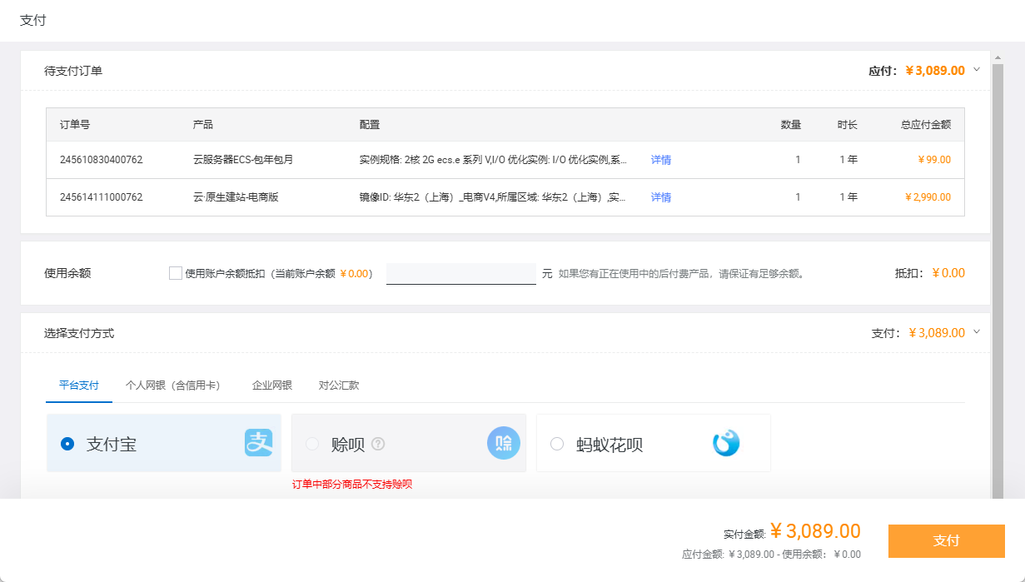Switch to the 对公汇款 tab

[x=339, y=386]
